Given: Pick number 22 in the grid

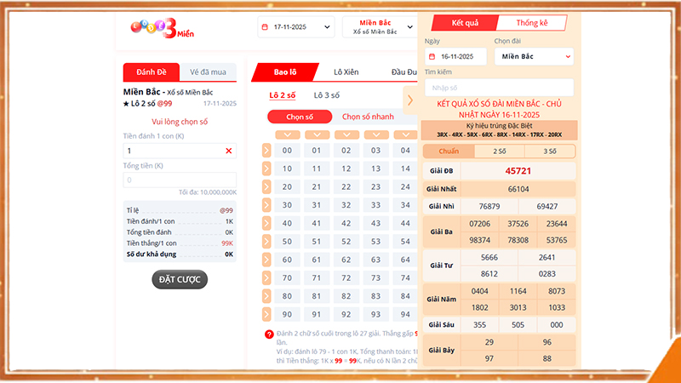Looking at the screenshot, I should click(346, 187).
